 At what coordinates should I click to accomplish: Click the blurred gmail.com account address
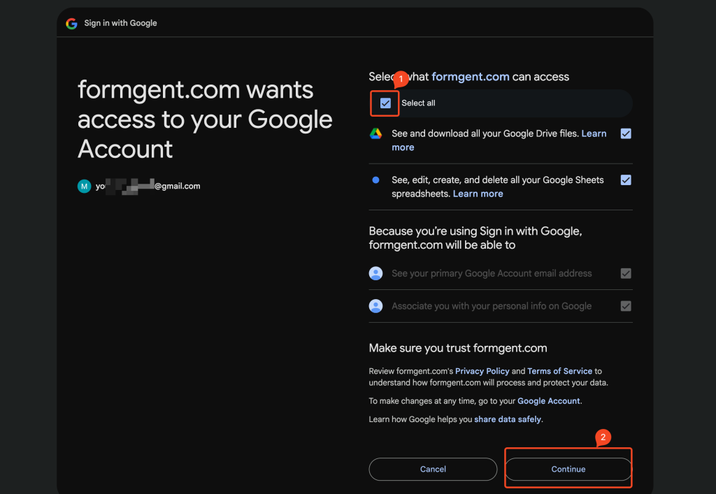[x=148, y=186]
